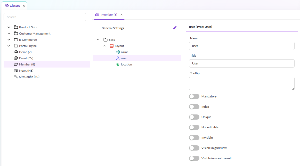Click the Product Data folder icon
The width and height of the screenshot is (300, 166).
[16, 27]
